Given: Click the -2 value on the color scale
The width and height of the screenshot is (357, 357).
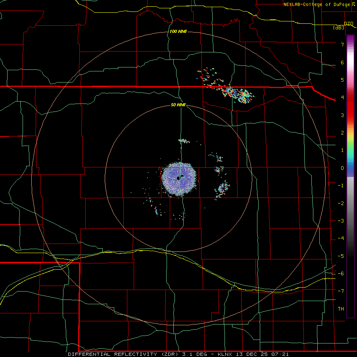Looking at the screenshot, I should click(341, 203).
